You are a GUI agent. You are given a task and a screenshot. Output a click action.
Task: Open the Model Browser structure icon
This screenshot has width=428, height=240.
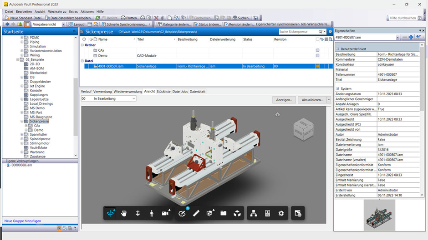pyautogui.click(x=254, y=213)
